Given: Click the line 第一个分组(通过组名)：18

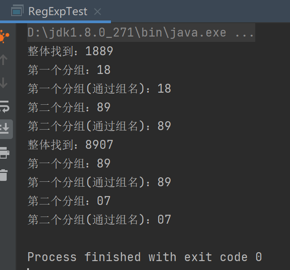Looking at the screenshot, I should click(99, 89).
